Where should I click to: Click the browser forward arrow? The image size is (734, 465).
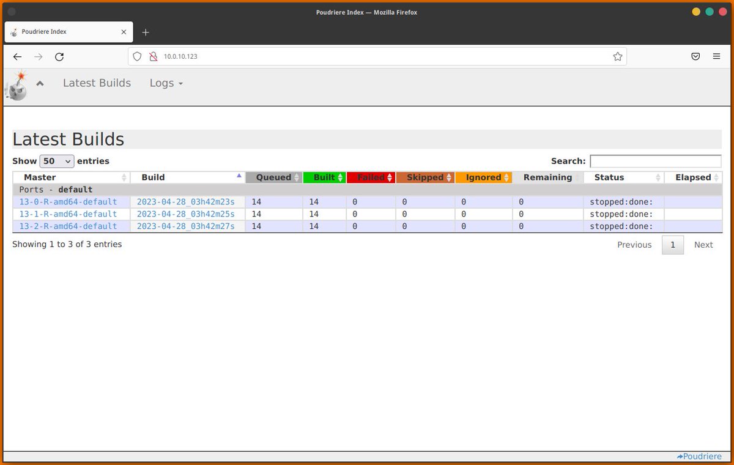pyautogui.click(x=39, y=56)
